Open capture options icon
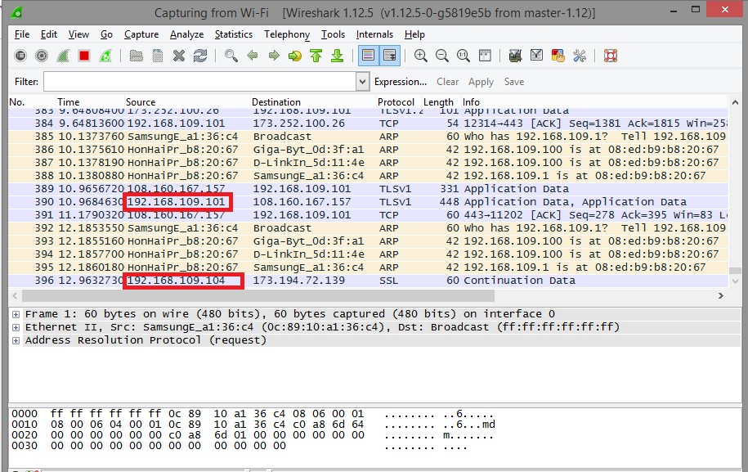 click(x=42, y=56)
